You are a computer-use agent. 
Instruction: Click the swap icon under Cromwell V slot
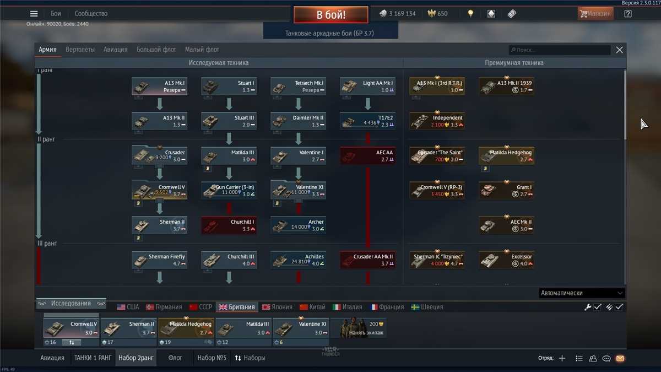click(72, 342)
